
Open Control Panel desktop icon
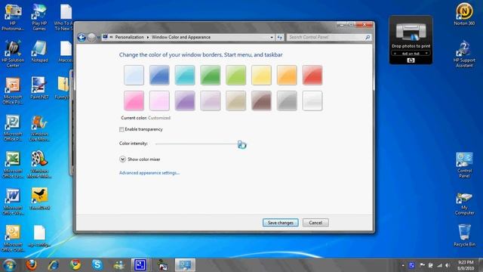click(464, 165)
